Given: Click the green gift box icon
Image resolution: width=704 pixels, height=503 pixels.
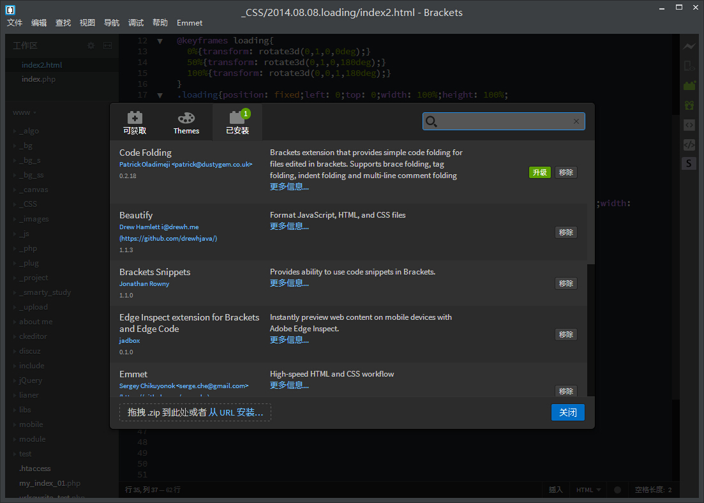Looking at the screenshot, I should [689, 105].
